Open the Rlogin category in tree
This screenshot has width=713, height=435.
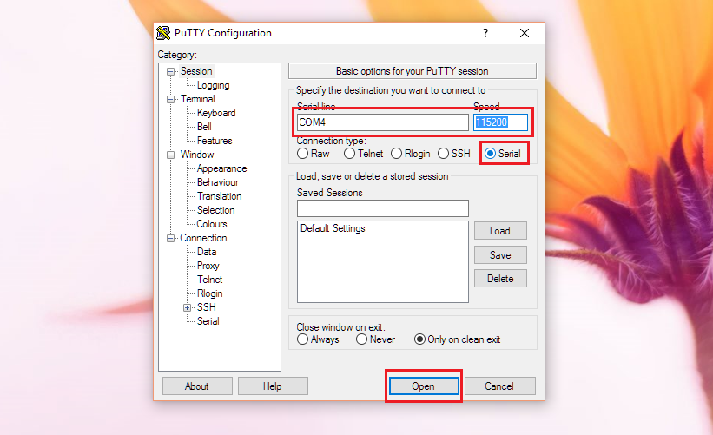pyautogui.click(x=210, y=293)
